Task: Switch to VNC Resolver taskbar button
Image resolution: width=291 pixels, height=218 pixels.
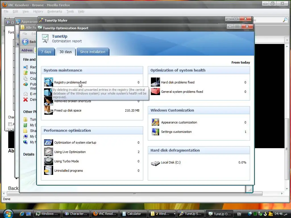Action: [x=105, y=214]
